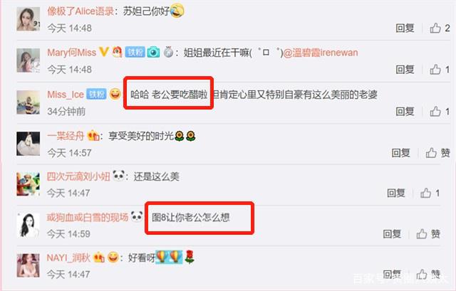The height and width of the screenshot is (291, 456).
Task: Open 像极了Alice语录 user profile name
Action: click(x=81, y=11)
